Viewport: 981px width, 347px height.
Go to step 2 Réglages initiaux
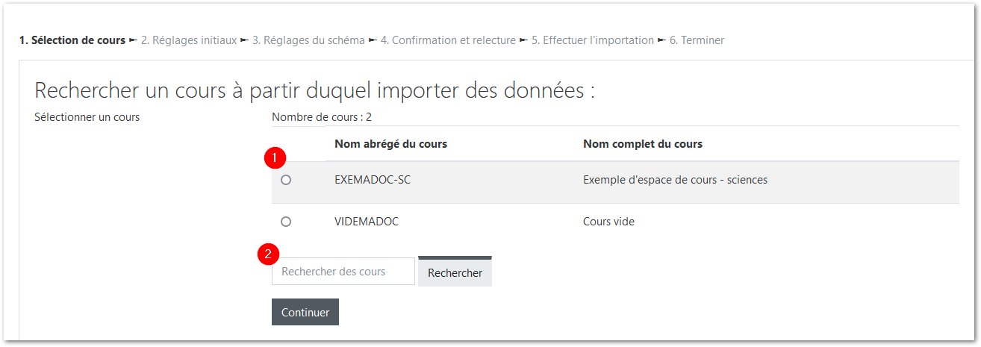pyautogui.click(x=189, y=40)
